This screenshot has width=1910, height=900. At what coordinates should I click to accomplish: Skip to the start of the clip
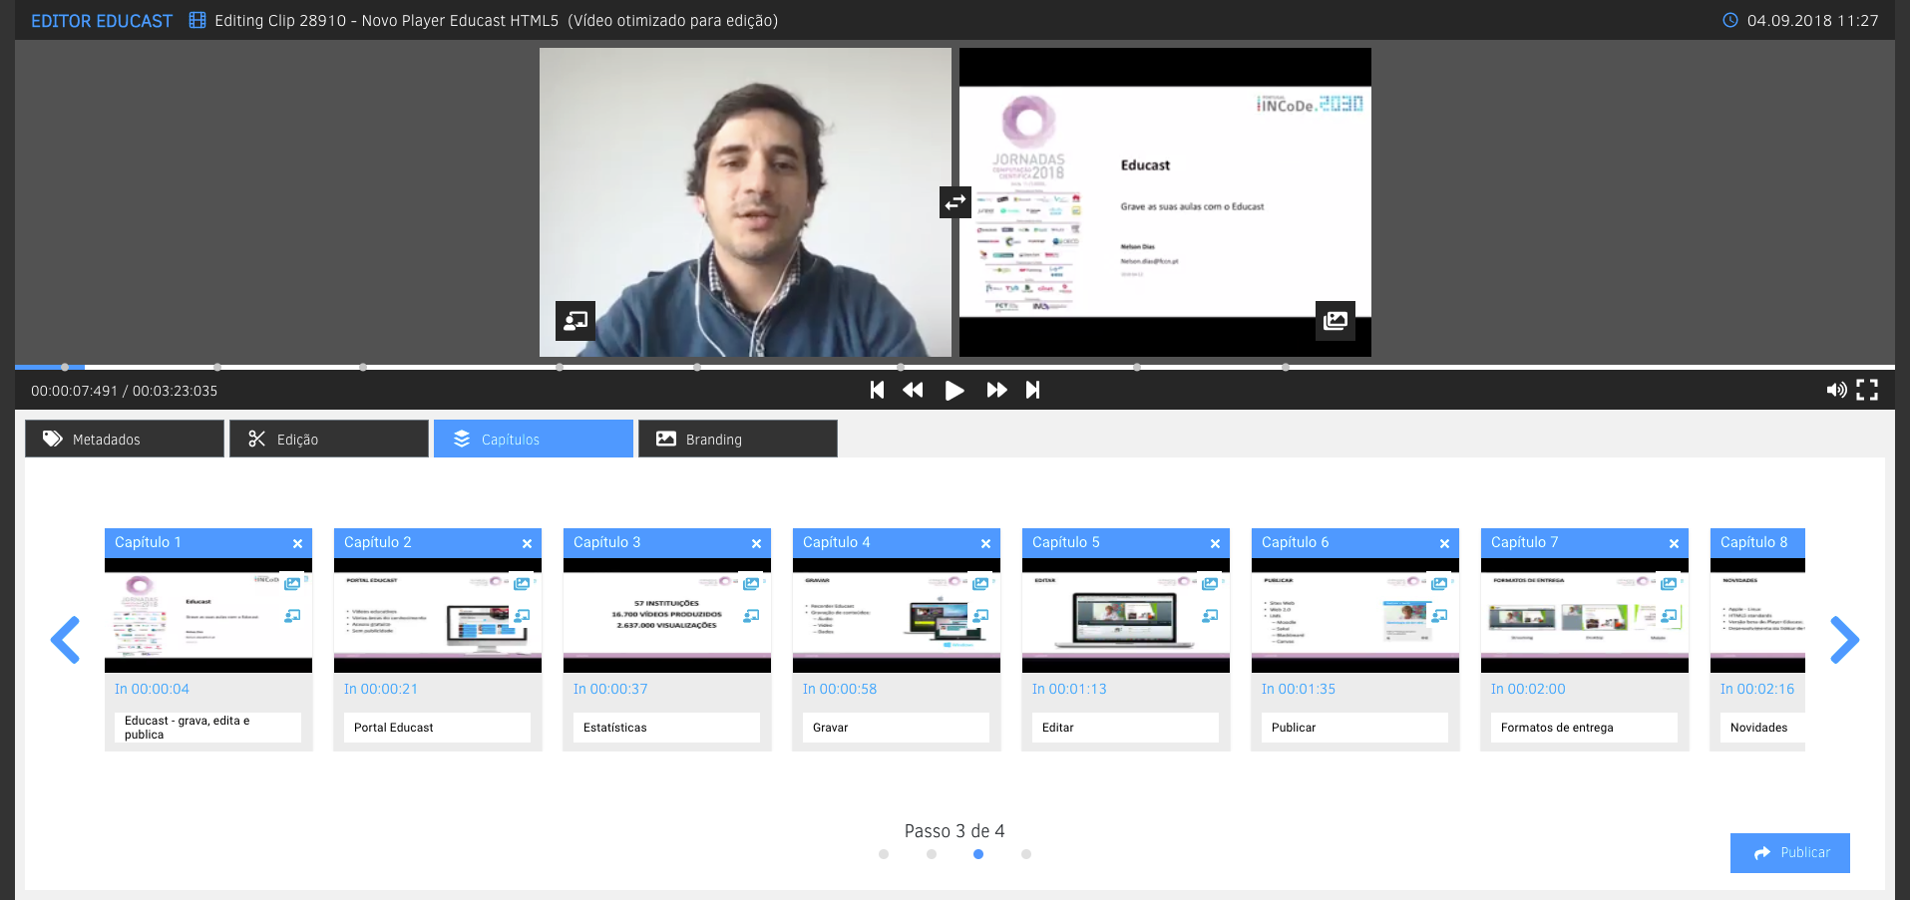pyautogui.click(x=877, y=390)
